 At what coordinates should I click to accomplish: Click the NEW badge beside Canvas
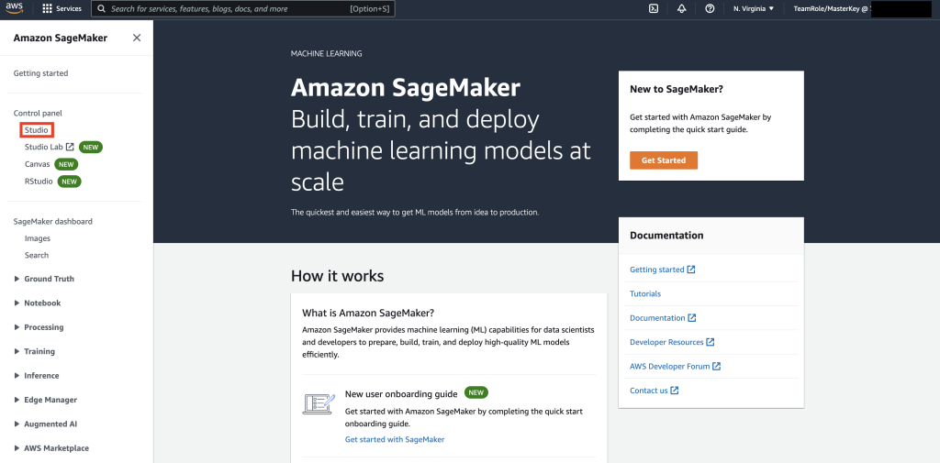click(x=66, y=164)
